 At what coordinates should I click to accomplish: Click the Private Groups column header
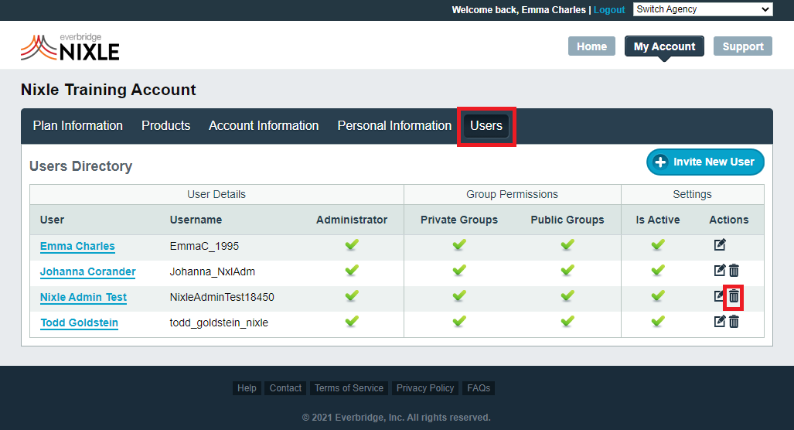point(459,220)
